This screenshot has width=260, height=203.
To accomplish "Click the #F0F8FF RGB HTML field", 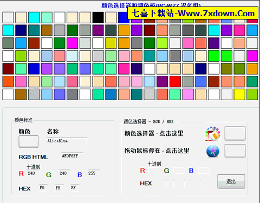I will click(x=72, y=156).
